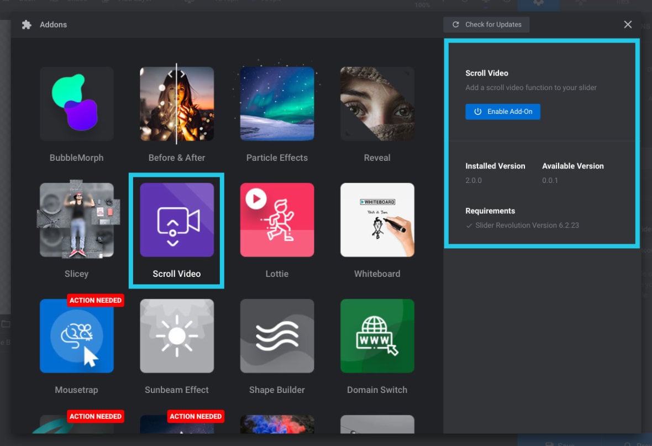Select the Mousetrap addon icon
This screenshot has height=446, width=652.
(x=76, y=336)
